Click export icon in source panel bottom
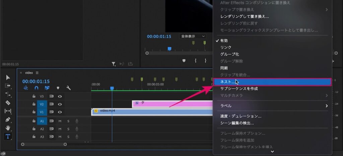 (x=130, y=64)
